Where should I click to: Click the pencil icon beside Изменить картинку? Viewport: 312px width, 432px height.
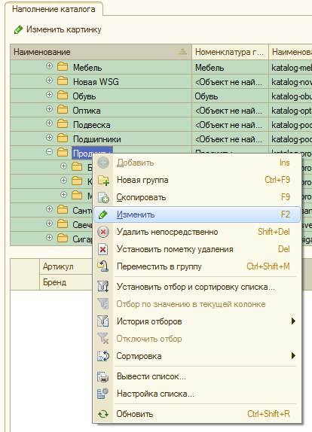tap(19, 29)
